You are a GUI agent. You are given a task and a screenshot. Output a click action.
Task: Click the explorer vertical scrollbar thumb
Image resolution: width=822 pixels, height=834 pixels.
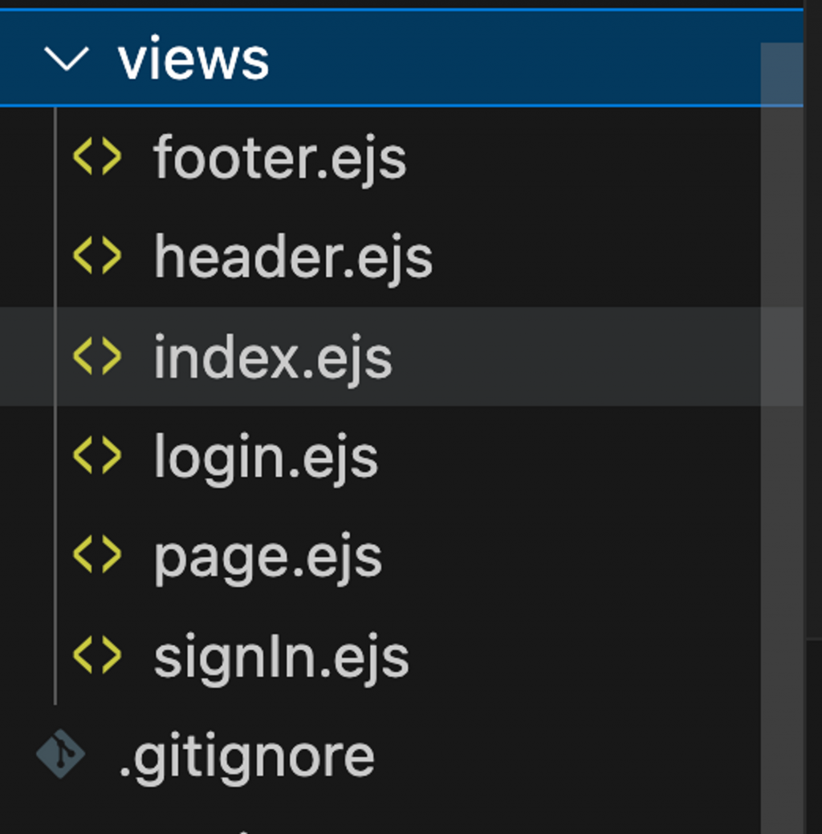[x=782, y=439]
